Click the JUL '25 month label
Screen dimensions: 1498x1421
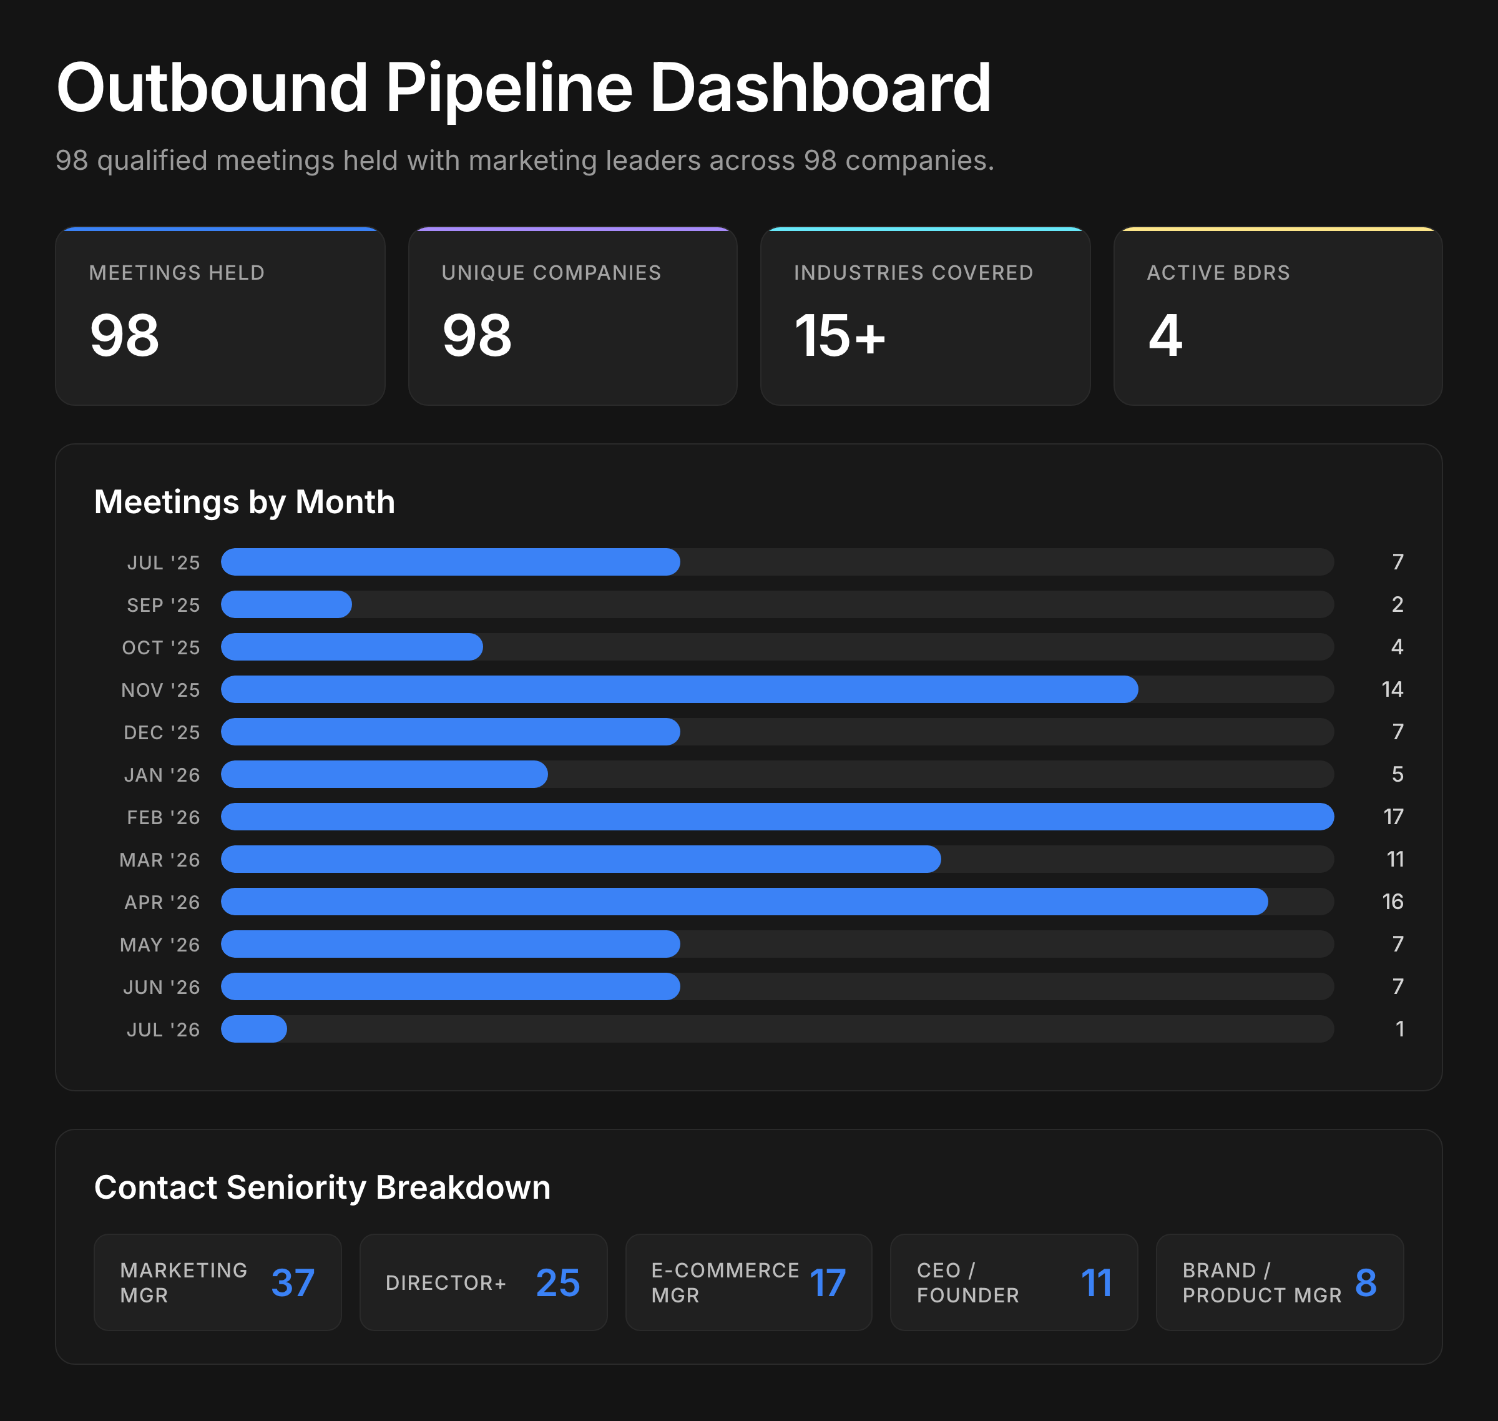pos(164,563)
